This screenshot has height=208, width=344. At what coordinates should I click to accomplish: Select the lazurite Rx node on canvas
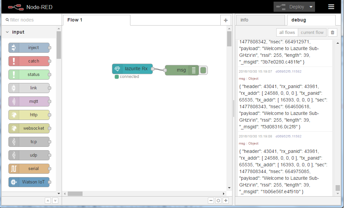(x=132, y=69)
